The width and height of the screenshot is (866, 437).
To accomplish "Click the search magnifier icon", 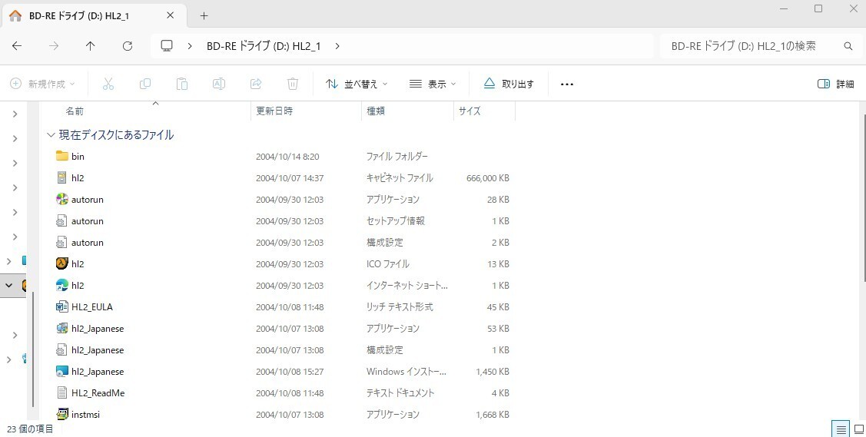I will click(x=848, y=46).
